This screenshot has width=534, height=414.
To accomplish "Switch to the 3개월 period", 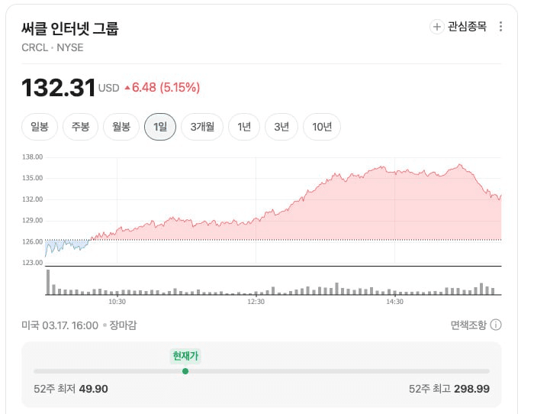I will [x=202, y=127].
